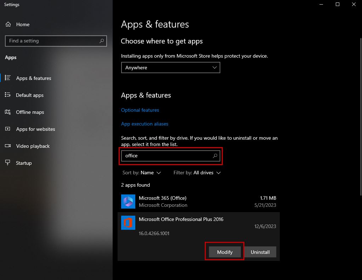Image resolution: width=362 pixels, height=280 pixels.
Task: Click the version number 16.0.4266.1001
Action: coord(154,233)
